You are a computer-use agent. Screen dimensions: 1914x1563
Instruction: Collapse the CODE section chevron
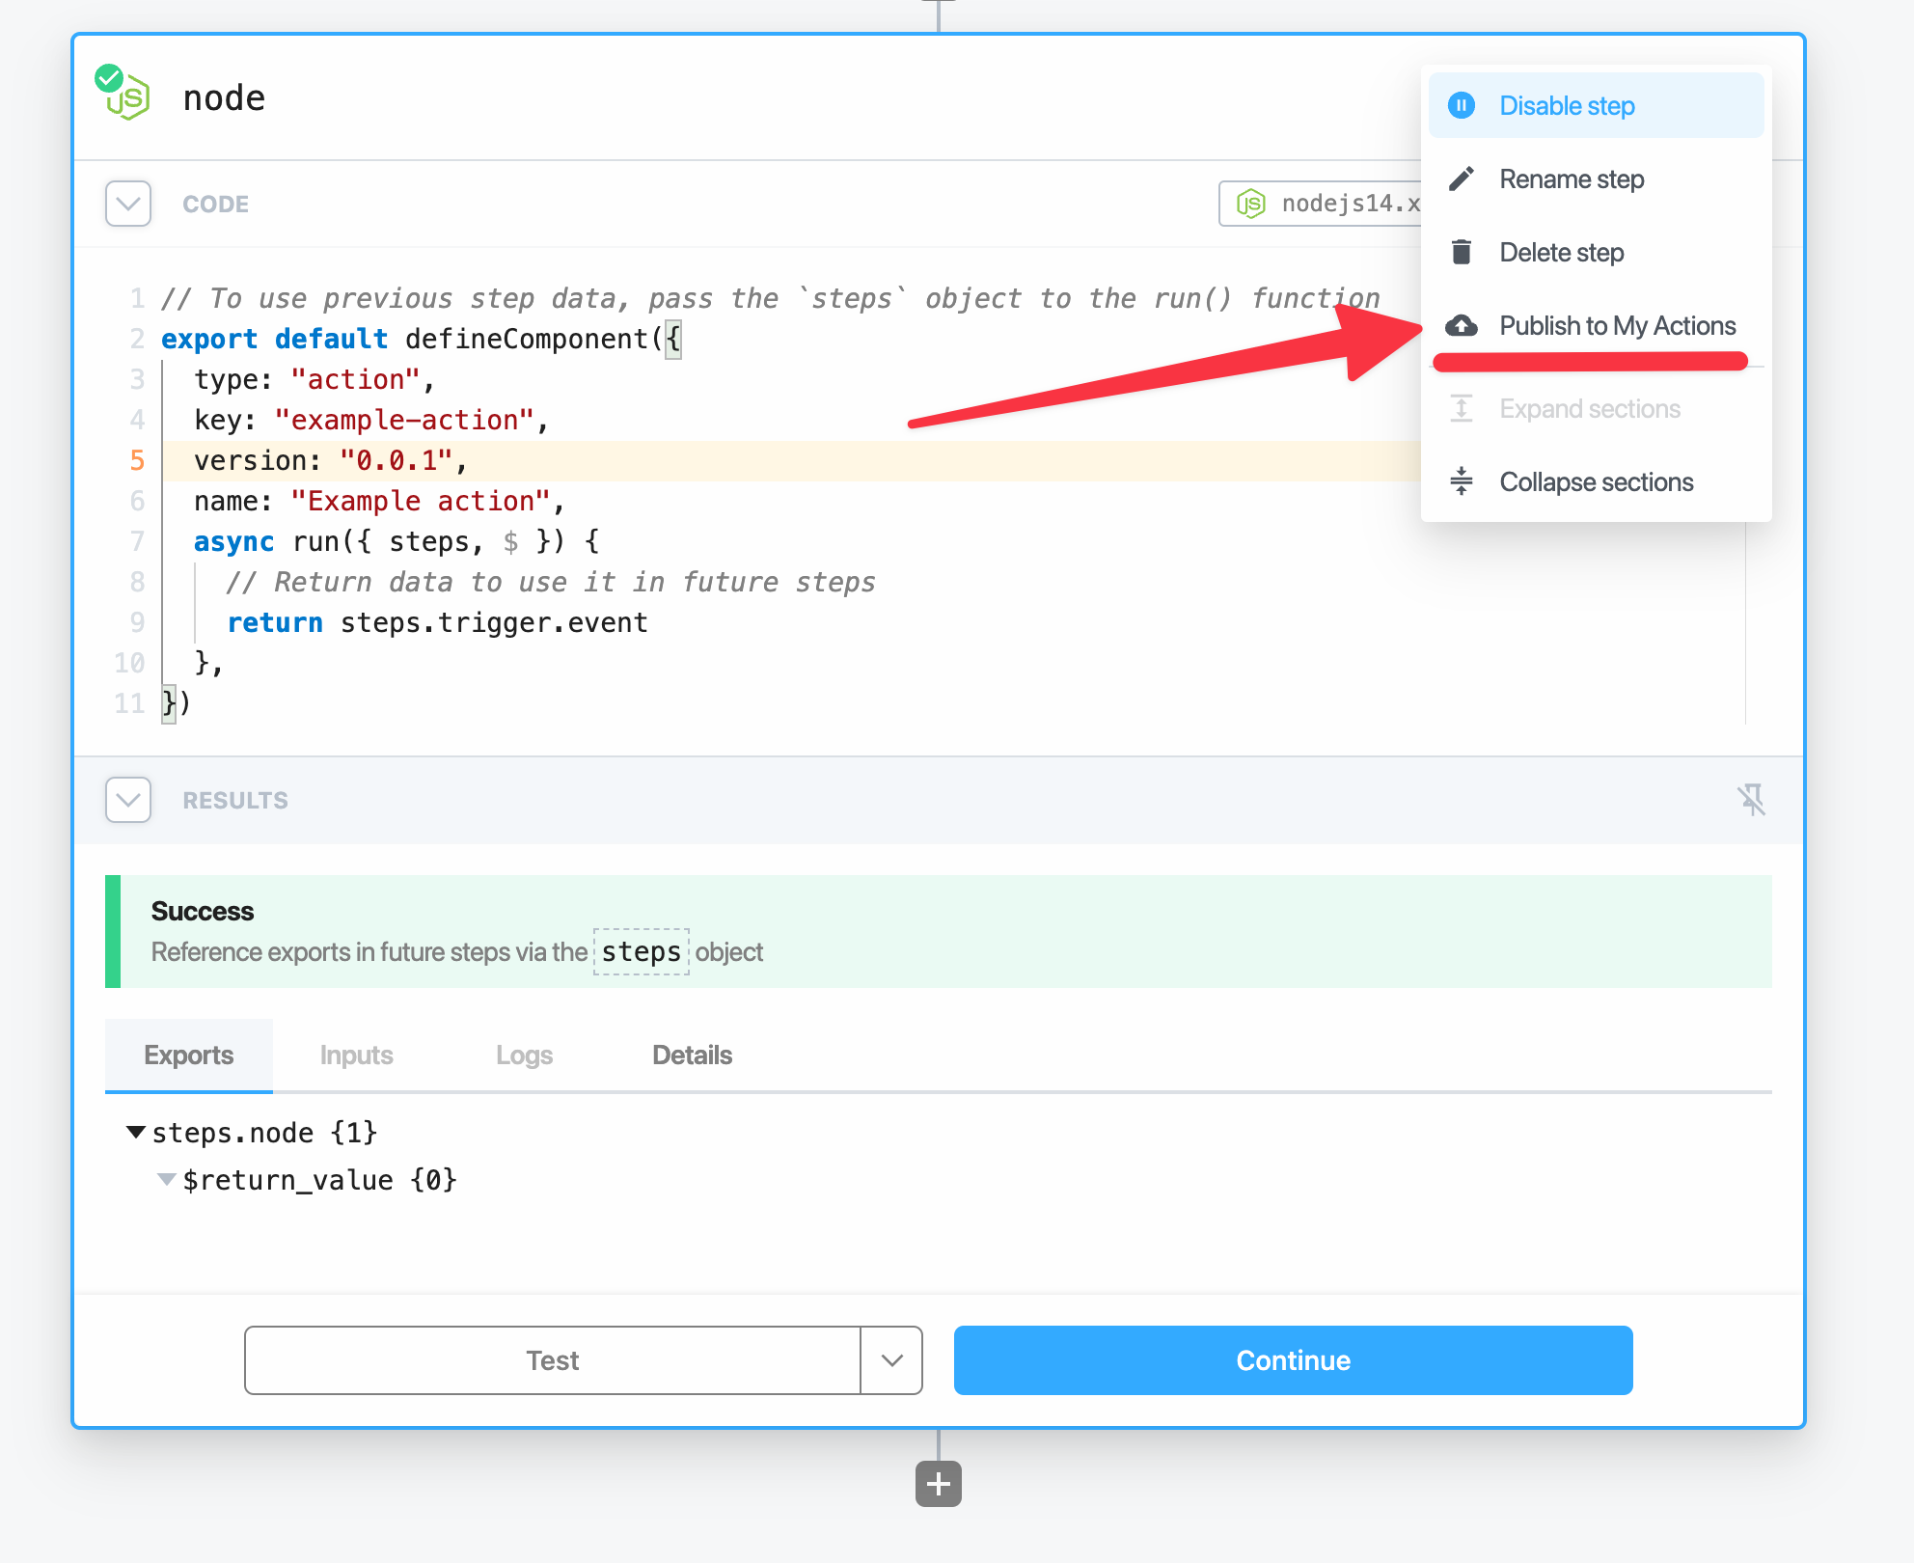coord(128,204)
